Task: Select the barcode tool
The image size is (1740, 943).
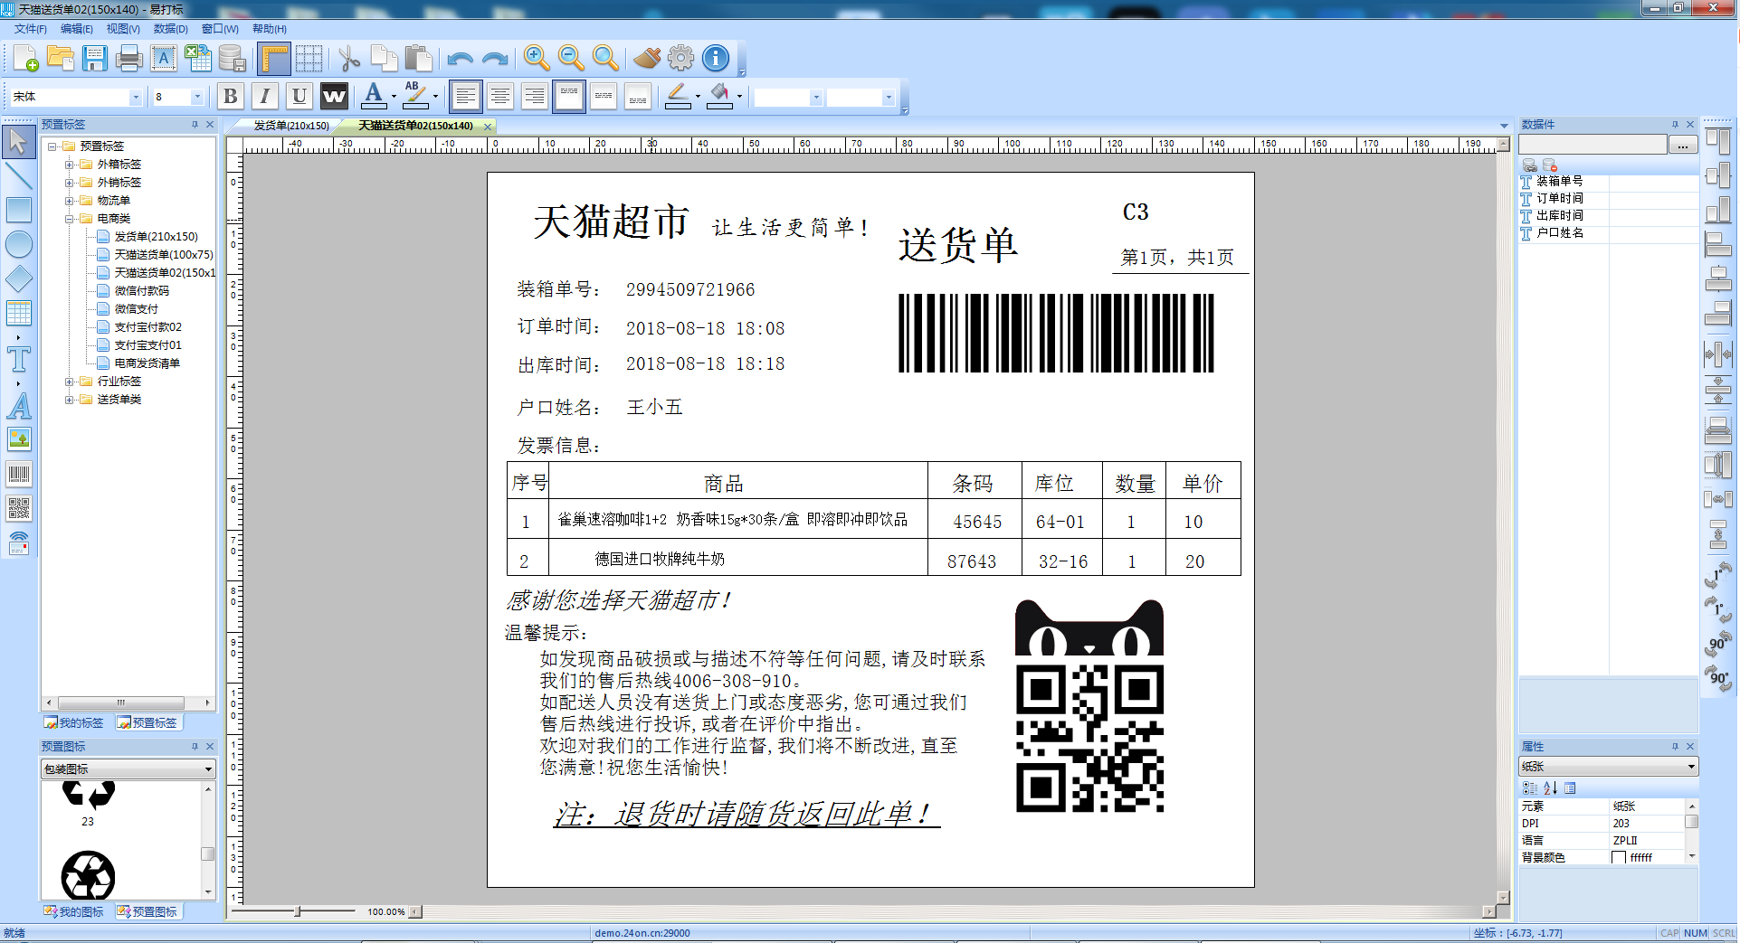Action: coord(18,474)
